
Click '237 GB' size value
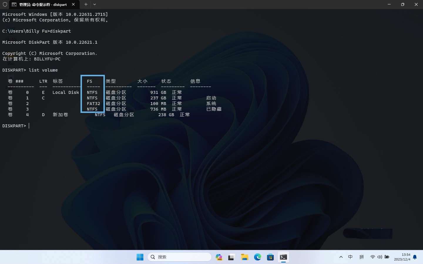(x=158, y=98)
